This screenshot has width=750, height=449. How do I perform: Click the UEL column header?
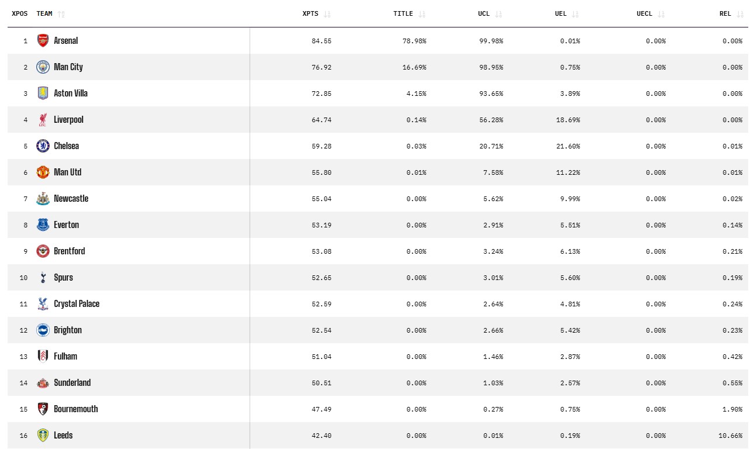(560, 14)
